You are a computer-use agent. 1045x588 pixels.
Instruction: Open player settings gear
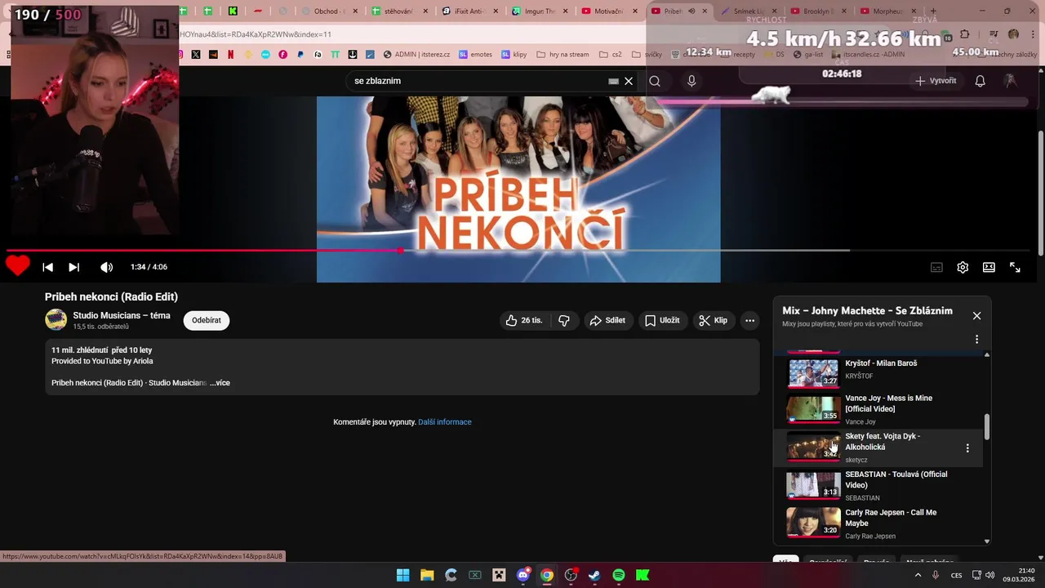coord(963,267)
